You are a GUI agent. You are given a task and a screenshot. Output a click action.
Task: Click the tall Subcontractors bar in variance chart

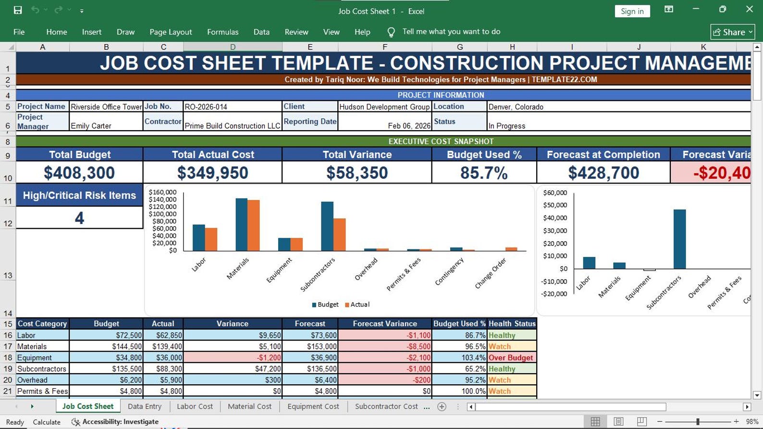[679, 239]
